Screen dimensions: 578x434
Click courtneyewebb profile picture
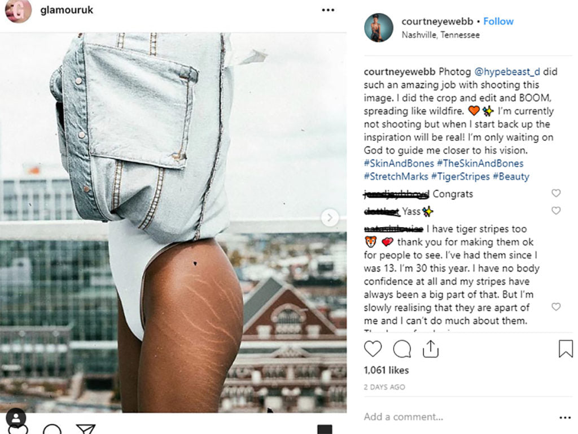click(378, 28)
